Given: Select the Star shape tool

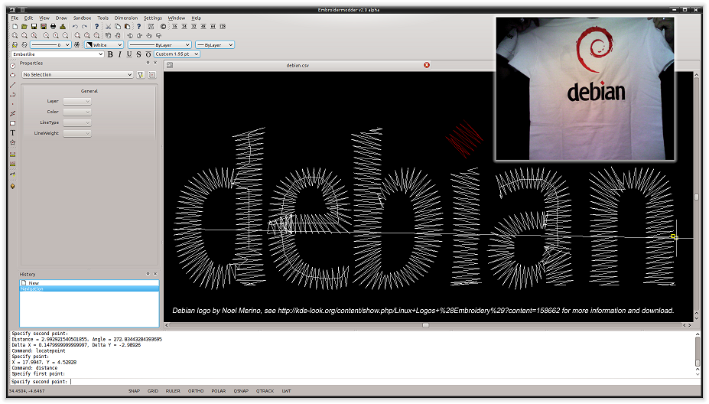Looking at the screenshot, I should pyautogui.click(x=13, y=142).
